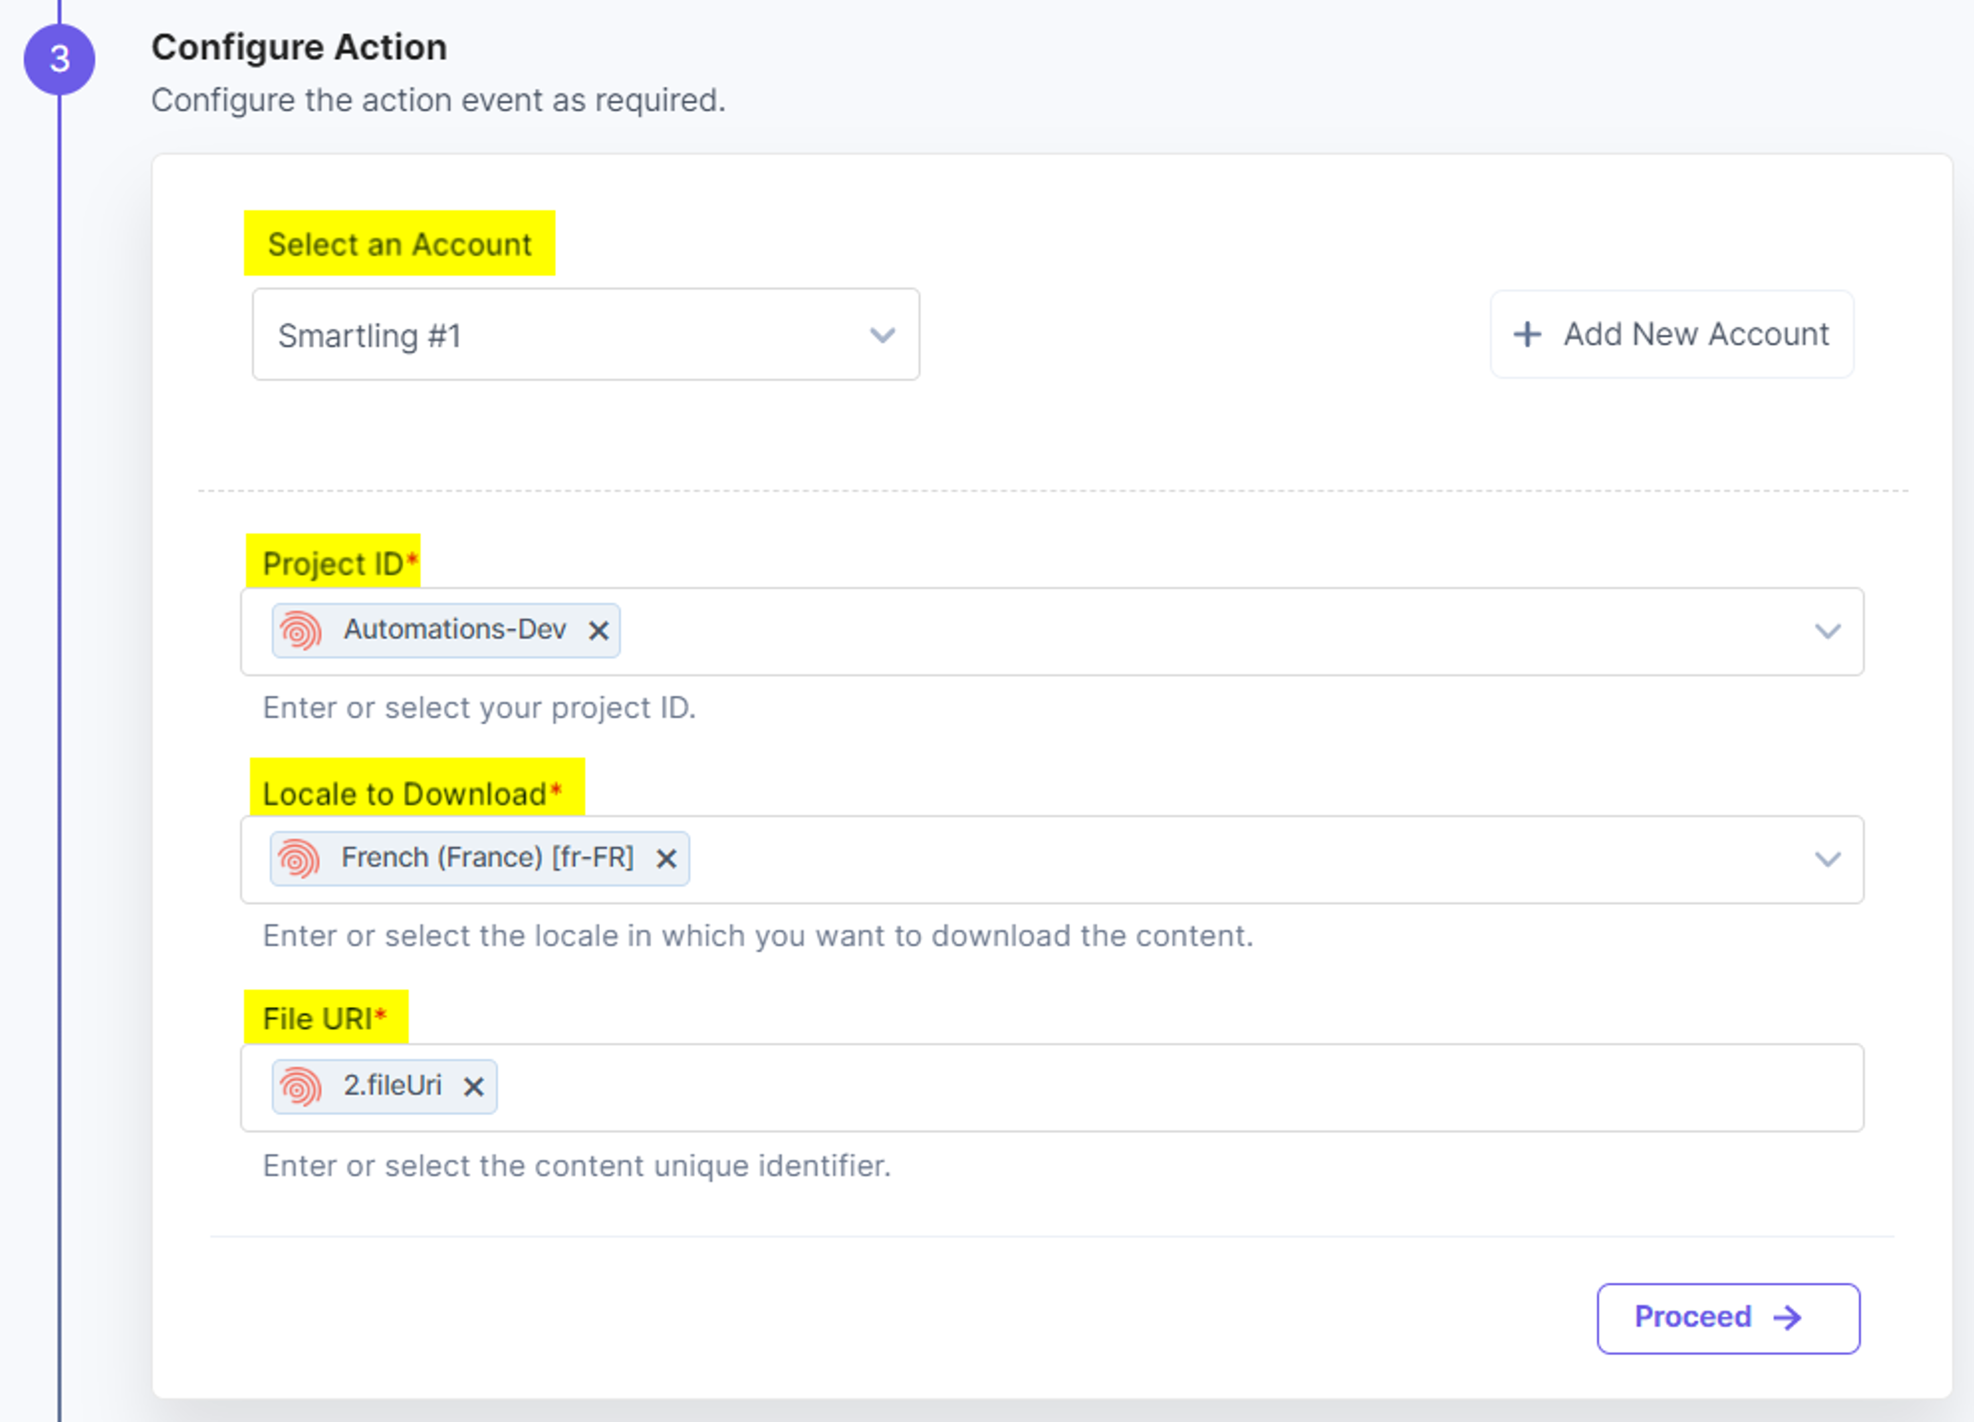
Task: Click the Select an Account label
Action: tap(399, 245)
